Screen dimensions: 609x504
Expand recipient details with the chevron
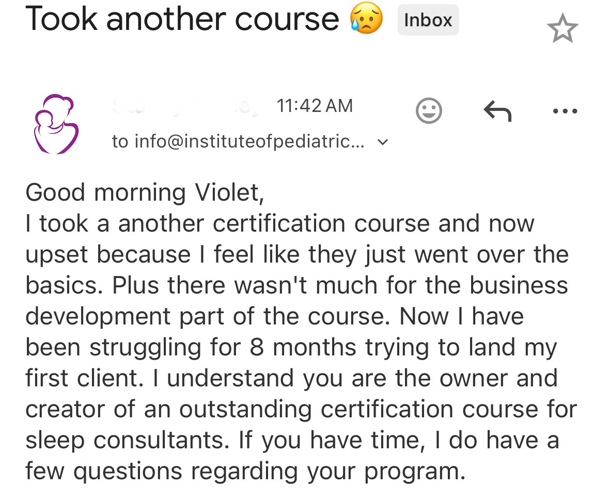pos(383,141)
